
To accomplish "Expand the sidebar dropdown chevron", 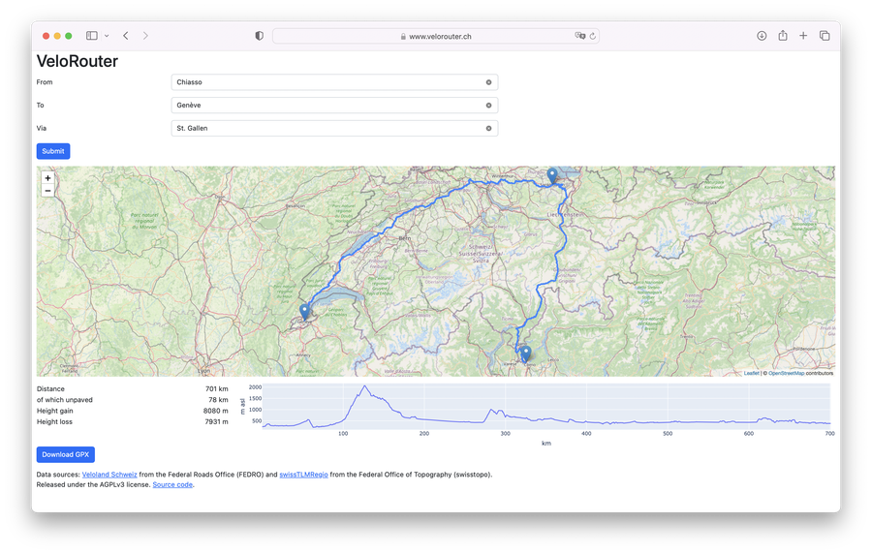I will 107,36.
